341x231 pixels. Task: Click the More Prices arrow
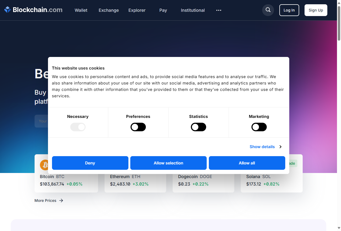(x=61, y=201)
